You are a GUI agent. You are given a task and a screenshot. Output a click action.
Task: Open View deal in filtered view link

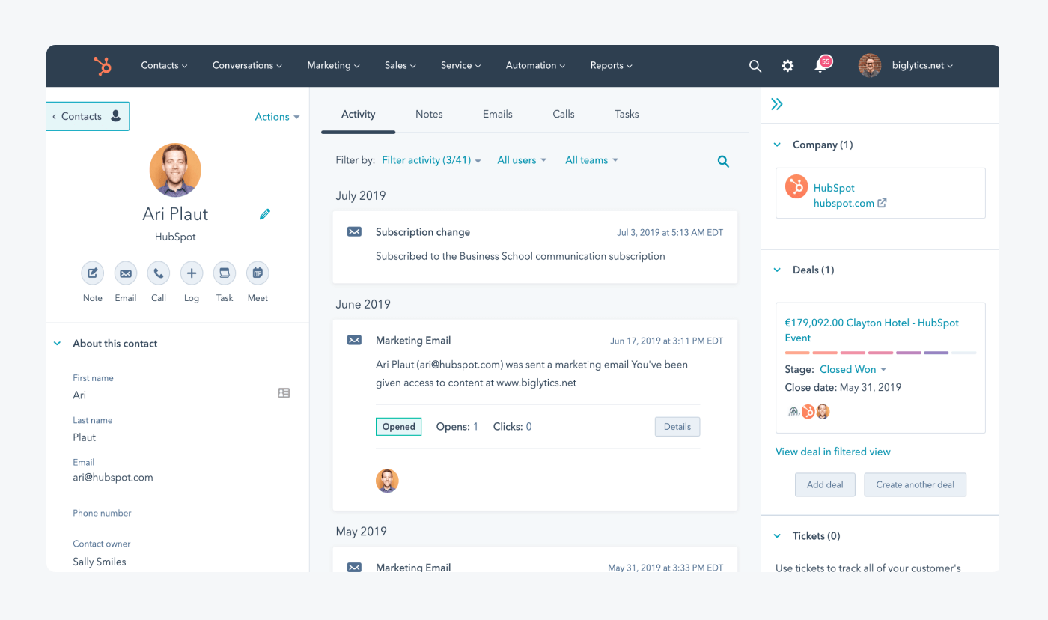click(833, 452)
